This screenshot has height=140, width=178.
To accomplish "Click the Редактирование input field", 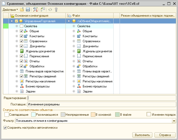I will click(102, 98).
